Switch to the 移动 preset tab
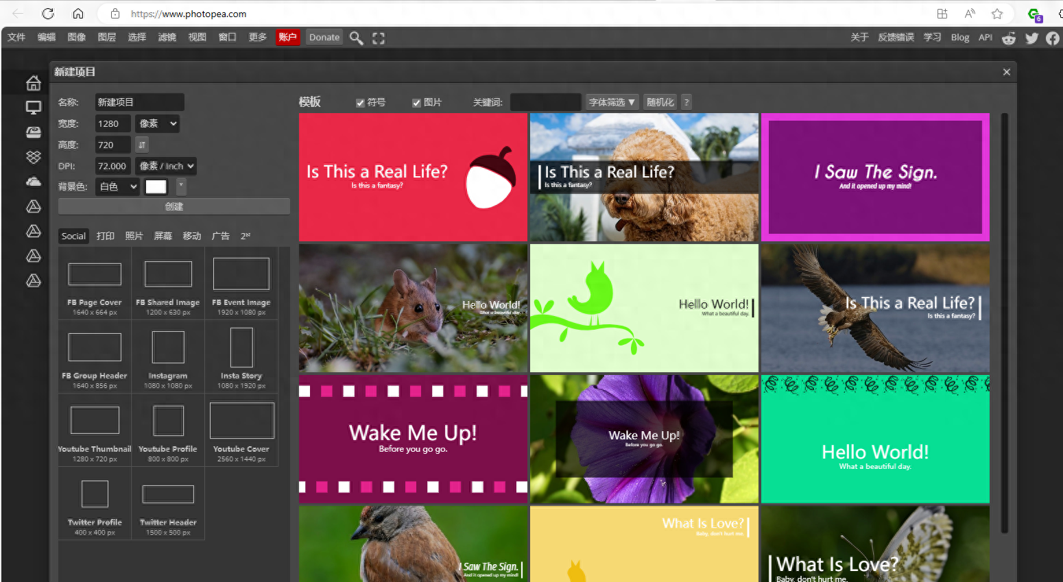Screen dimensions: 1063x582 [x=192, y=236]
